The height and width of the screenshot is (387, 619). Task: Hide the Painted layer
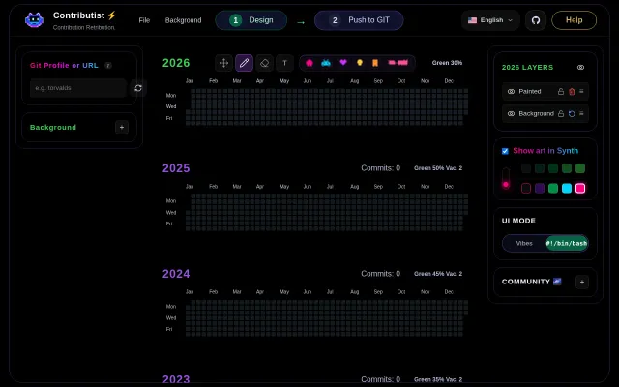(x=511, y=92)
